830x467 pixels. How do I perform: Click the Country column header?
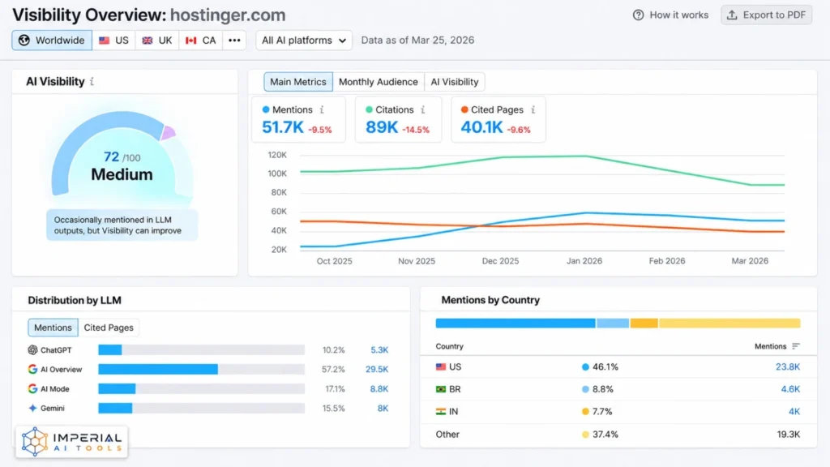[x=449, y=346]
